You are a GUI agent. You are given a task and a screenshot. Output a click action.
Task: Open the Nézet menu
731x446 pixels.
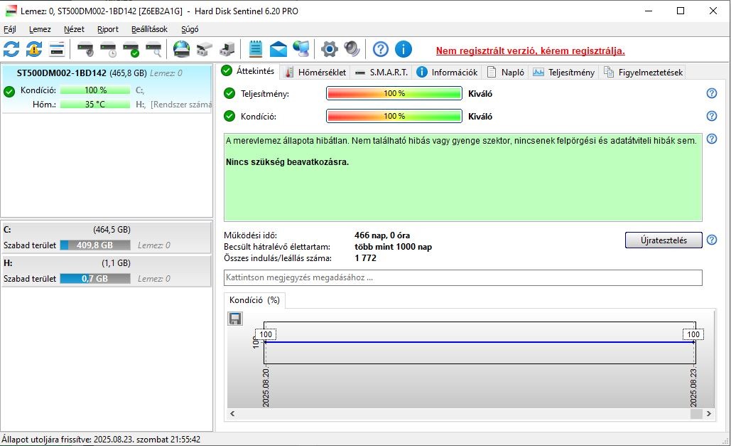pos(74,29)
